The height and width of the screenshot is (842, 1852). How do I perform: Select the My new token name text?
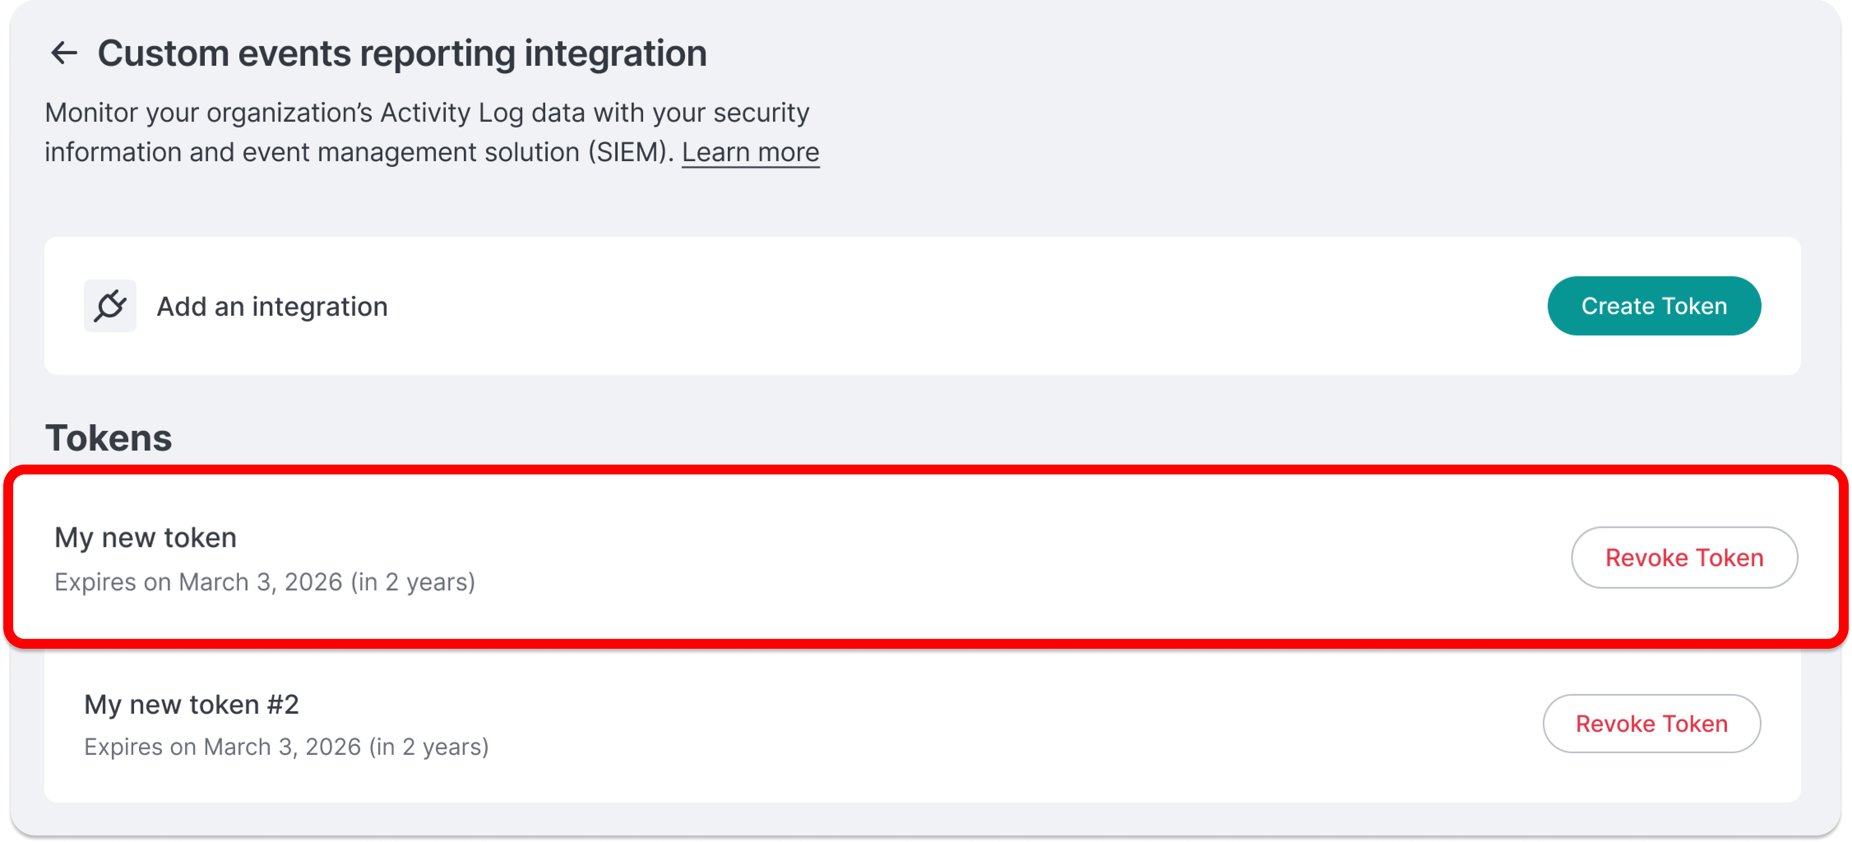(x=146, y=538)
